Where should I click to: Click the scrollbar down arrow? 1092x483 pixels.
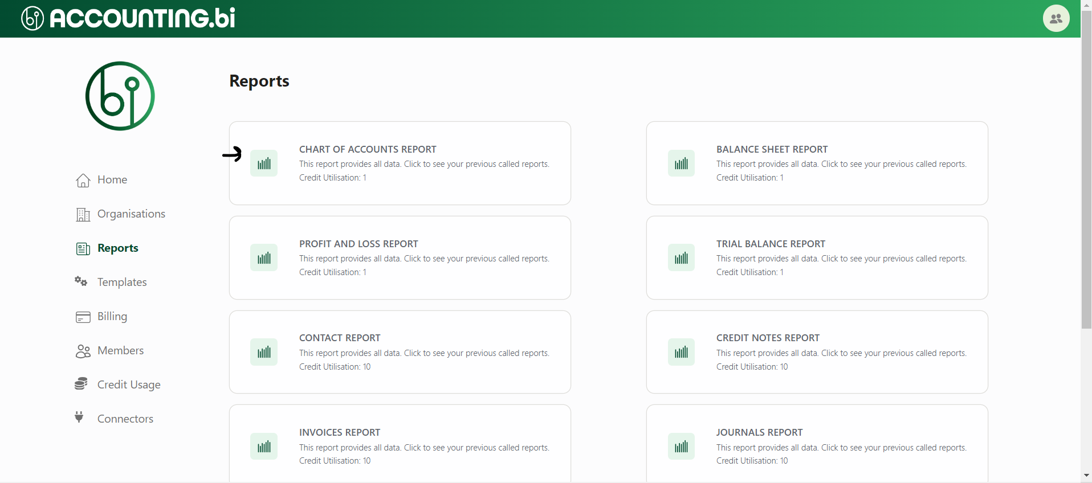pos(1086,475)
